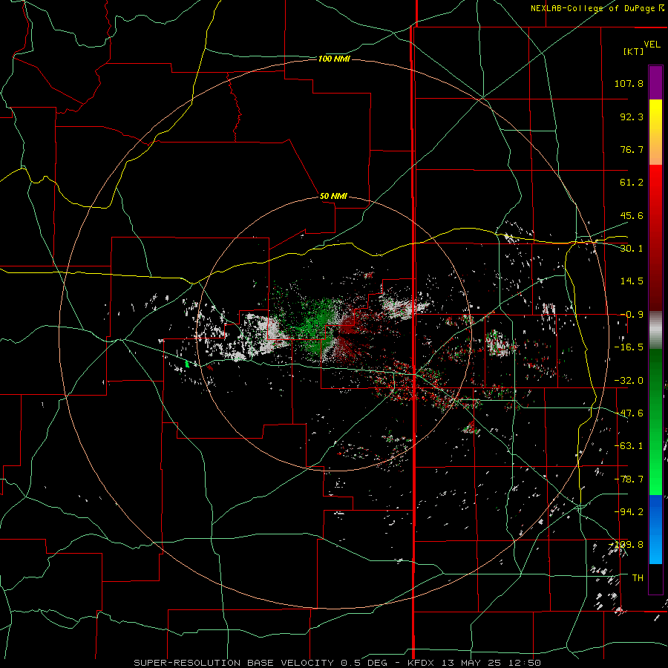Click the -47.6 velocity scale value
This screenshot has width=668, height=668.
629,413
